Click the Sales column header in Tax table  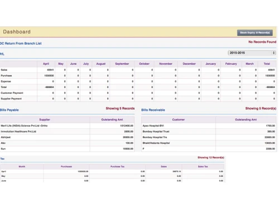pyautogui.click(x=163, y=167)
